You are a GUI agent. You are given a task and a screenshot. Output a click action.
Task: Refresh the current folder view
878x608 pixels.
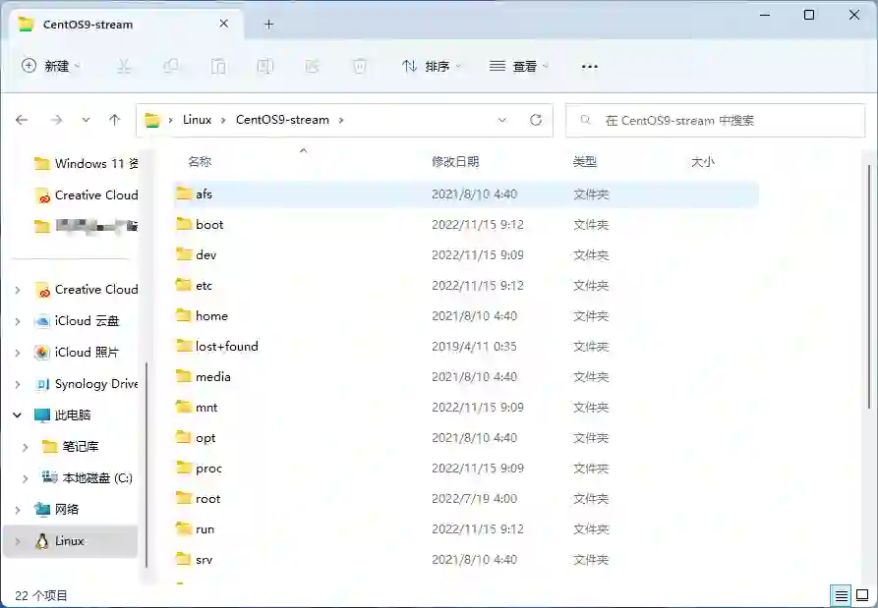click(536, 120)
